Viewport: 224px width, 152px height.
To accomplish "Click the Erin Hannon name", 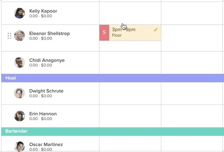I will click(43, 114).
